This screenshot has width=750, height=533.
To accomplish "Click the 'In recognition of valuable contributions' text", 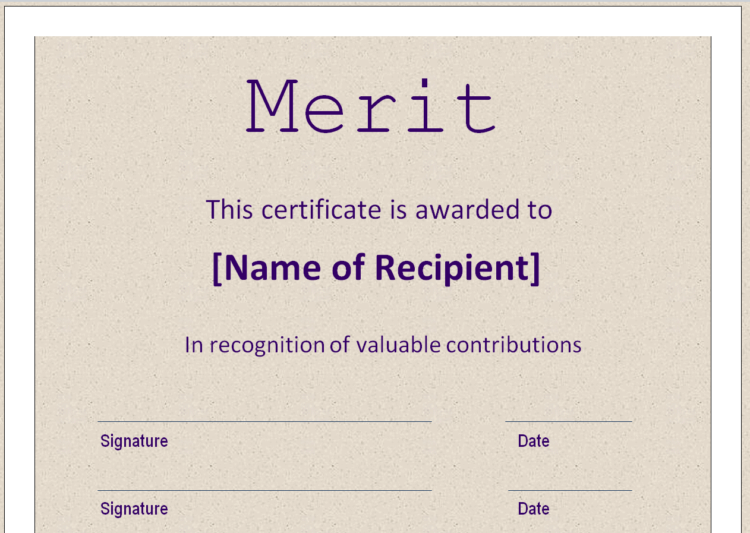I will pyautogui.click(x=383, y=345).
